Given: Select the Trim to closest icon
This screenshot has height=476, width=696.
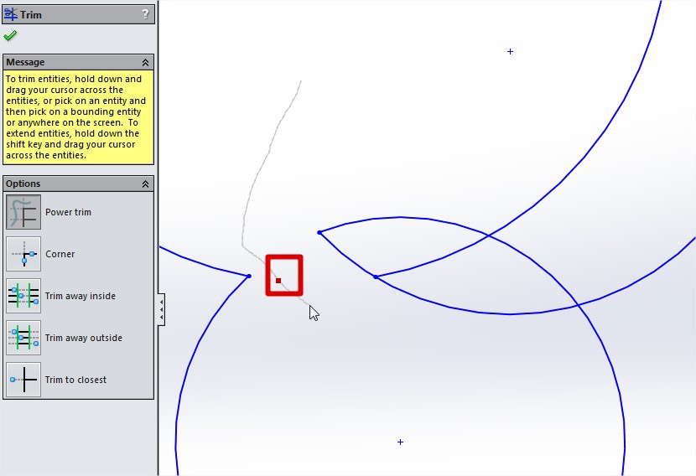Looking at the screenshot, I should pyautogui.click(x=23, y=380).
